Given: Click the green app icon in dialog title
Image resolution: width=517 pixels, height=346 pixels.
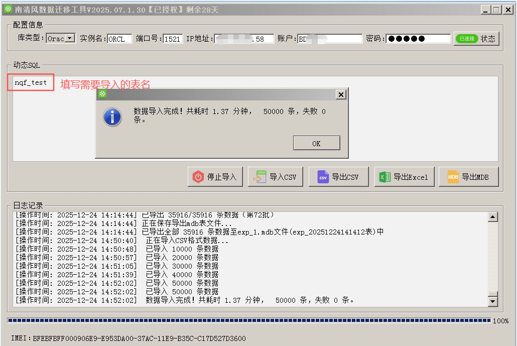Looking at the screenshot, I should click(102, 94).
